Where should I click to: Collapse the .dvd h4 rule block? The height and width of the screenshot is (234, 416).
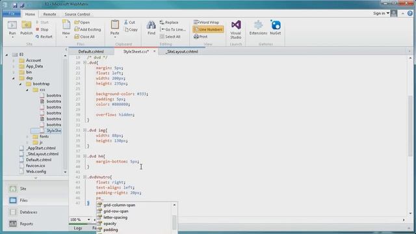click(x=84, y=156)
